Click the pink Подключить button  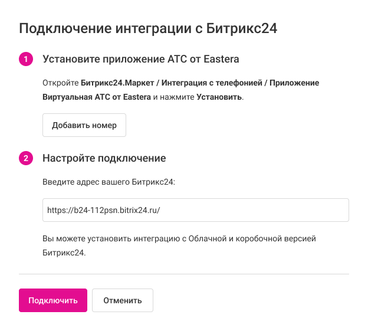(53, 300)
